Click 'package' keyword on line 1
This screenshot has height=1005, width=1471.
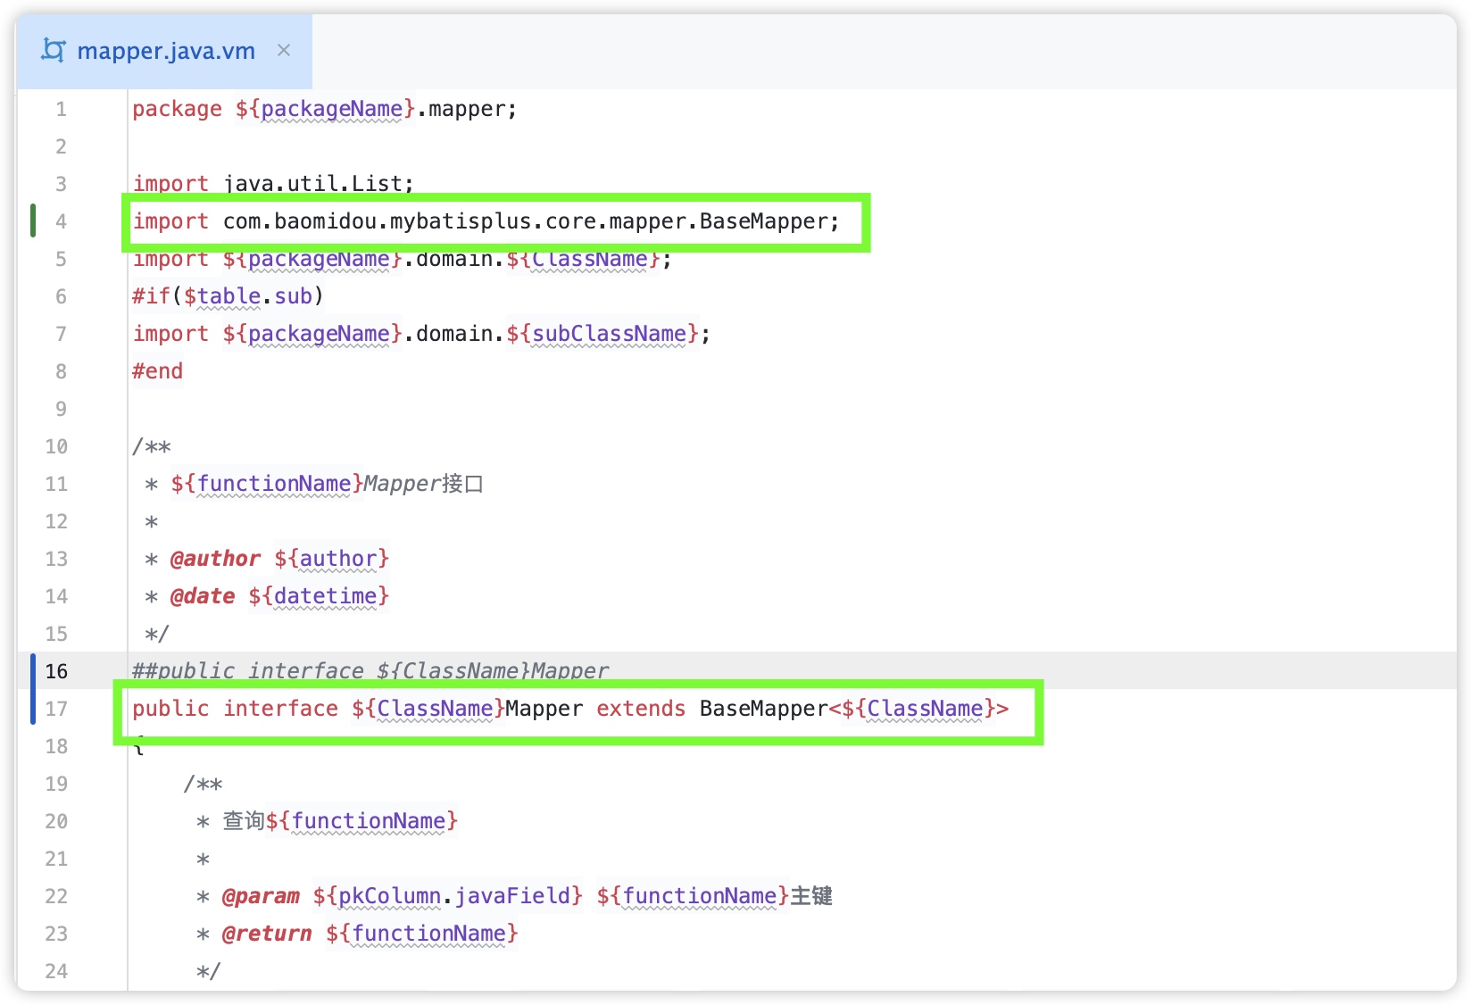177,109
